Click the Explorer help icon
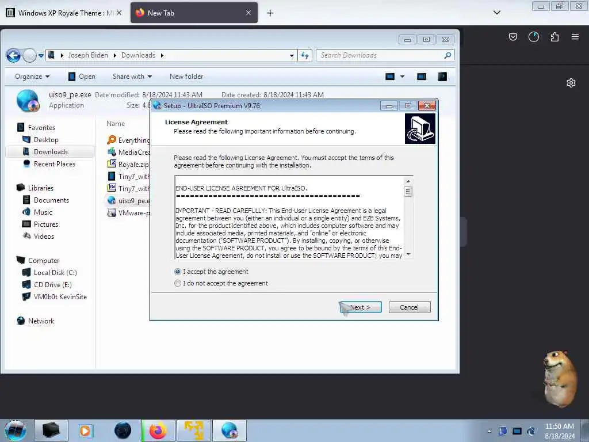The image size is (589, 442). (x=442, y=77)
